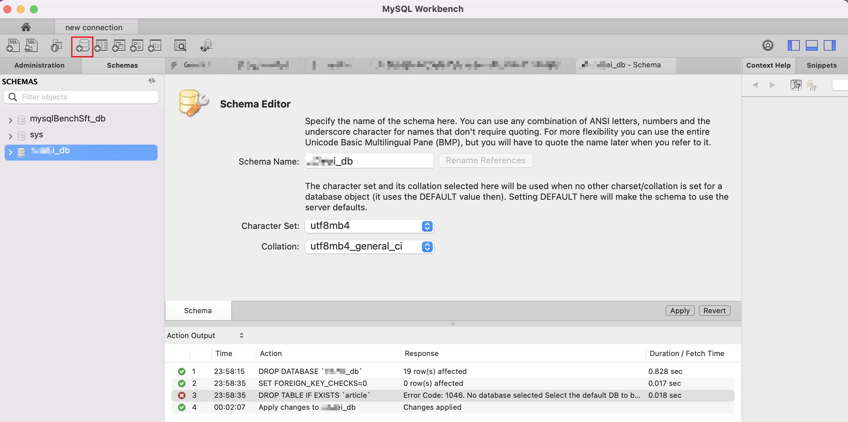Click inside the Filter objects search field
The height and width of the screenshot is (422, 848).
[81, 97]
